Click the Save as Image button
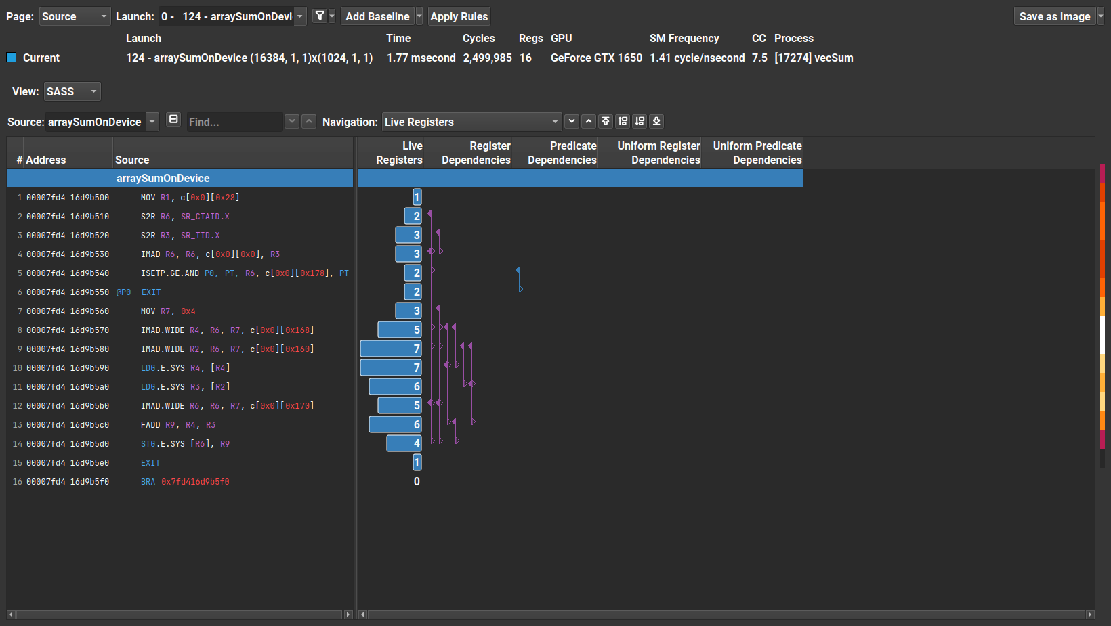 pos(1055,16)
